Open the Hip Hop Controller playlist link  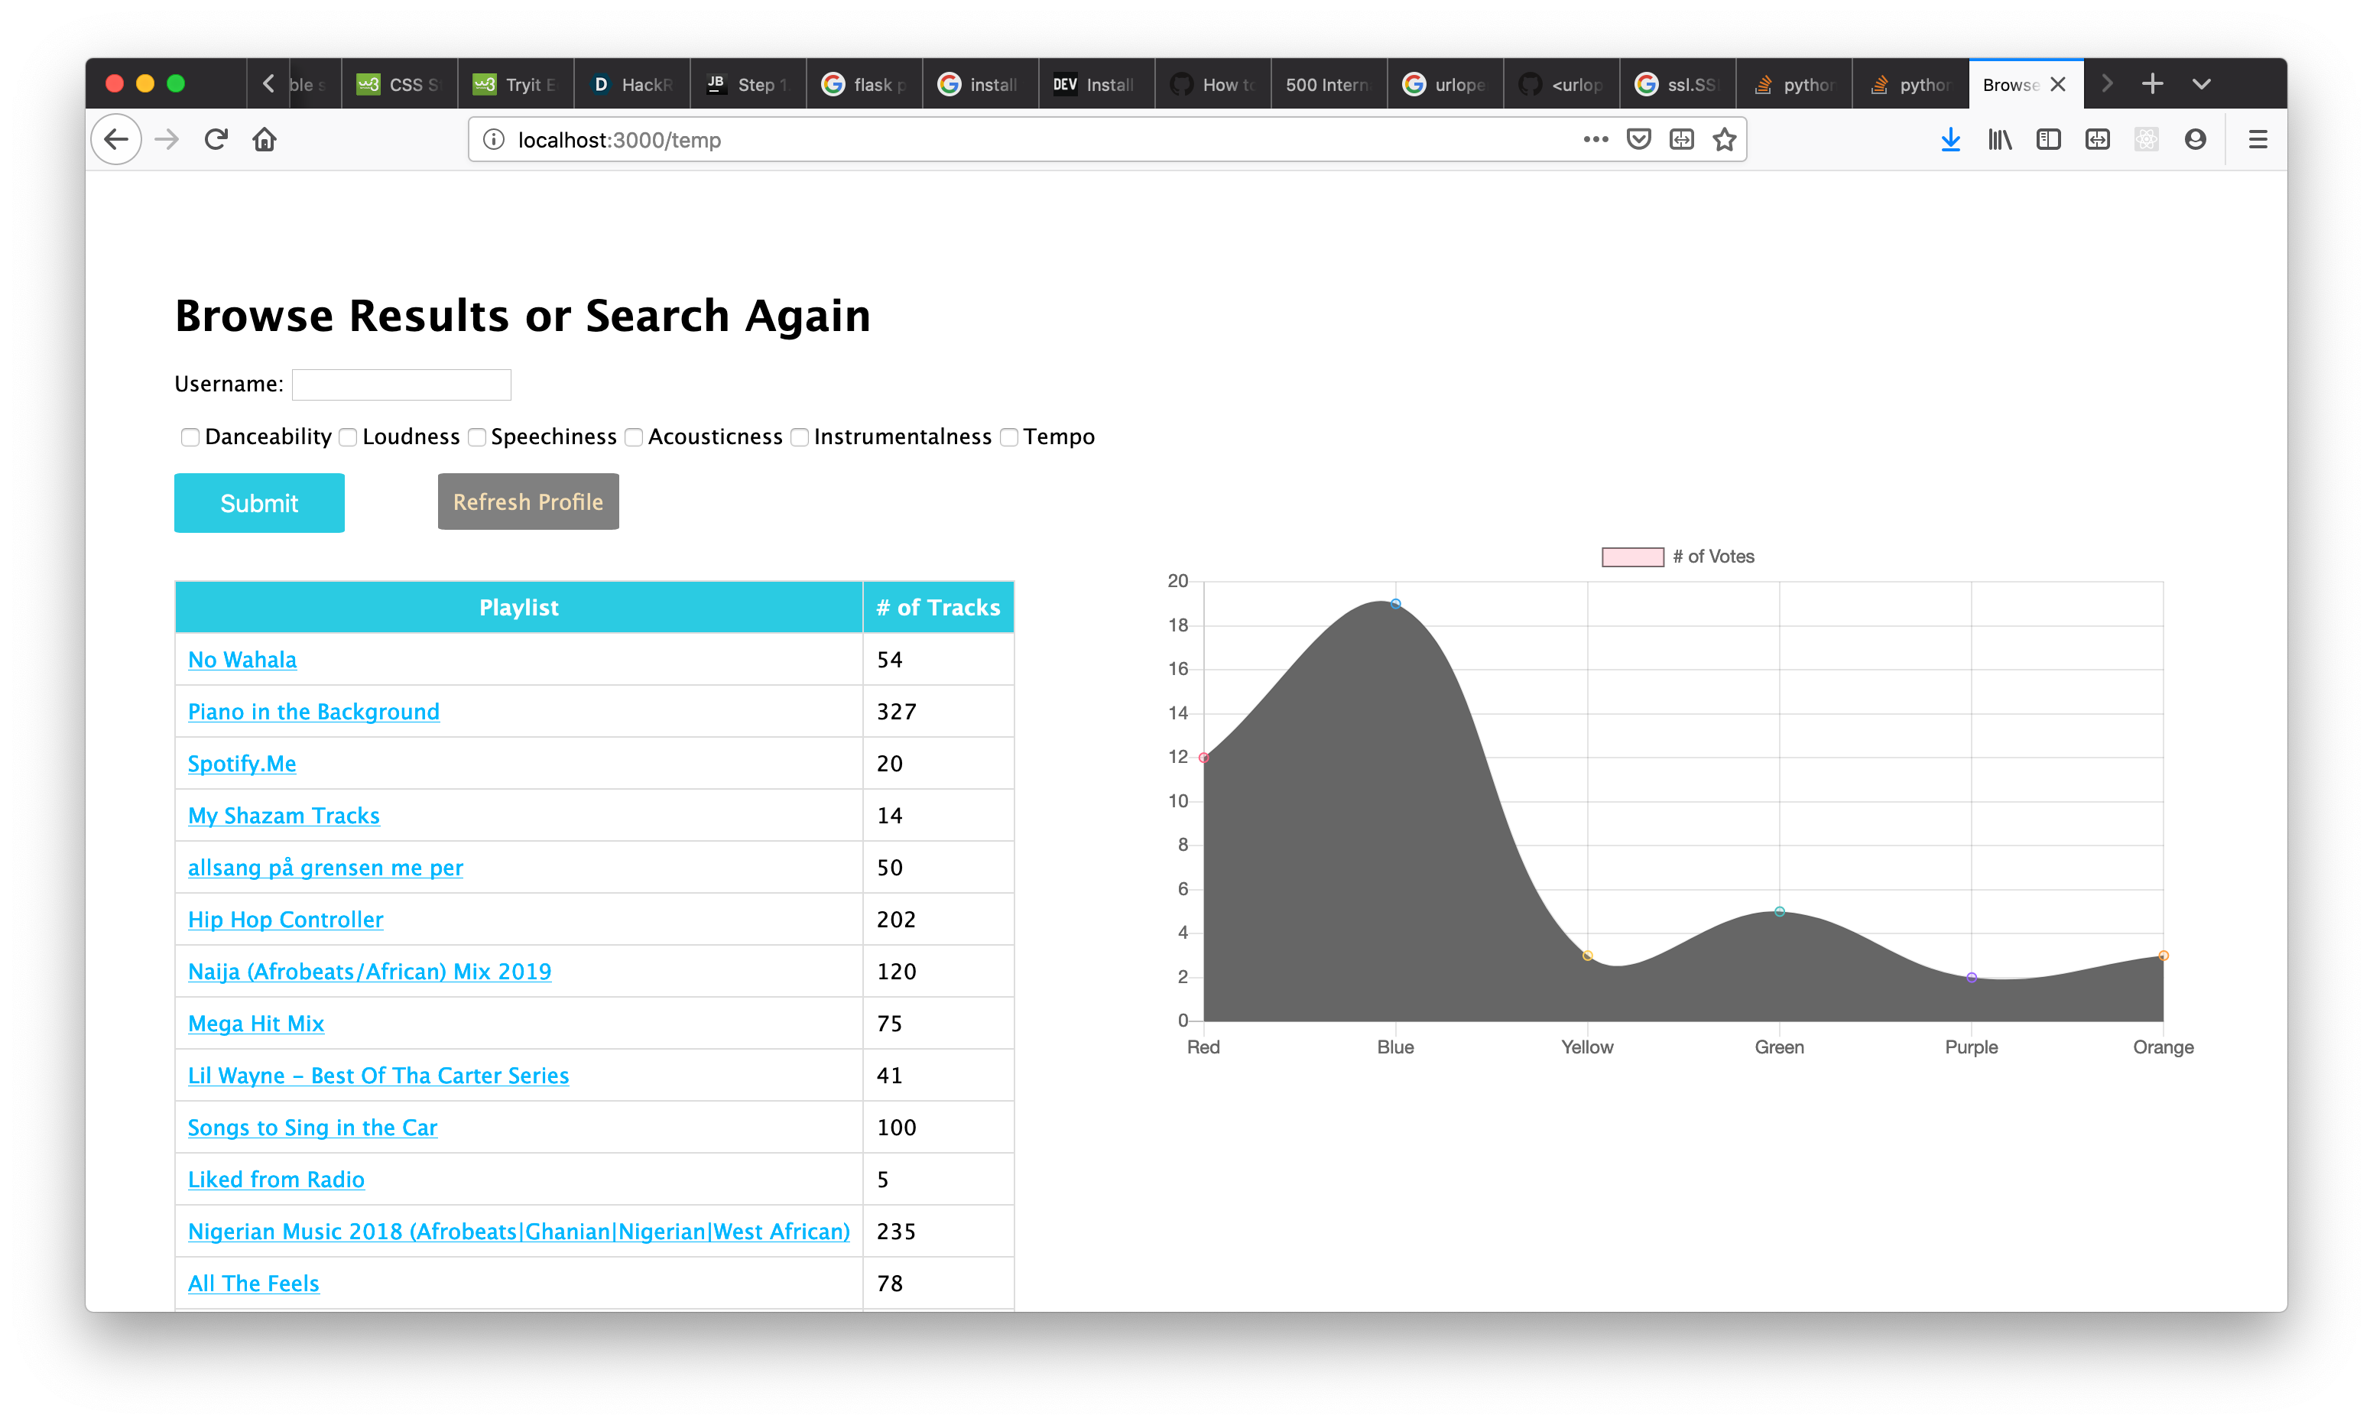pyautogui.click(x=285, y=920)
